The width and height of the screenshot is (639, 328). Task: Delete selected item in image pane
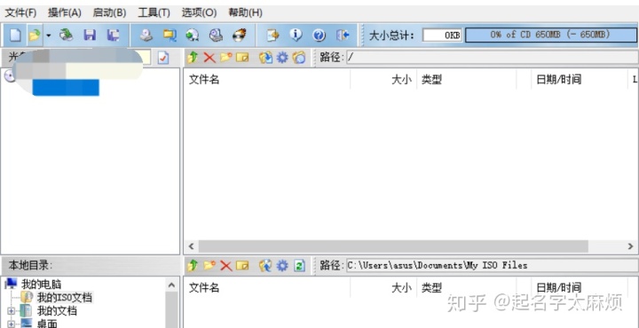[x=209, y=58]
